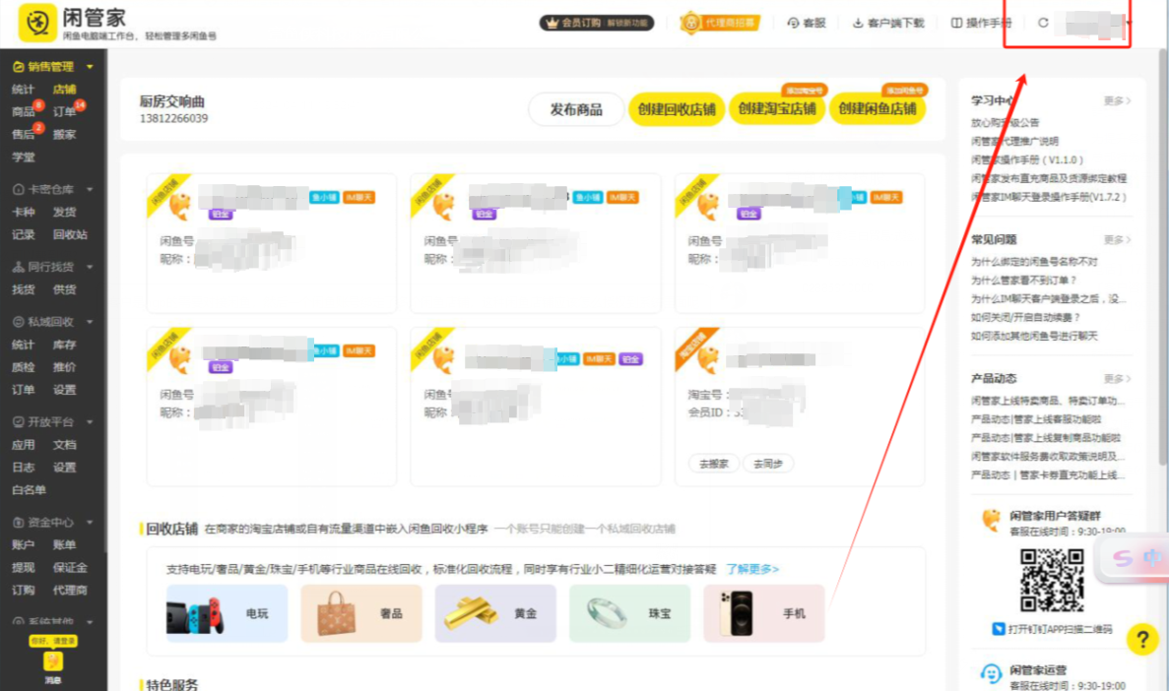Viewport: 1169px width, 691px height.
Task: Click 去搬家 on the Taobao store card
Action: pyautogui.click(x=713, y=464)
